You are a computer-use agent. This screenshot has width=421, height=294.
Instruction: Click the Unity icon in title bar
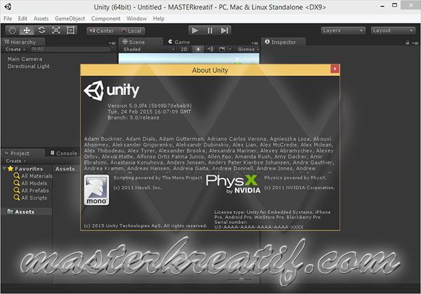click(8, 7)
